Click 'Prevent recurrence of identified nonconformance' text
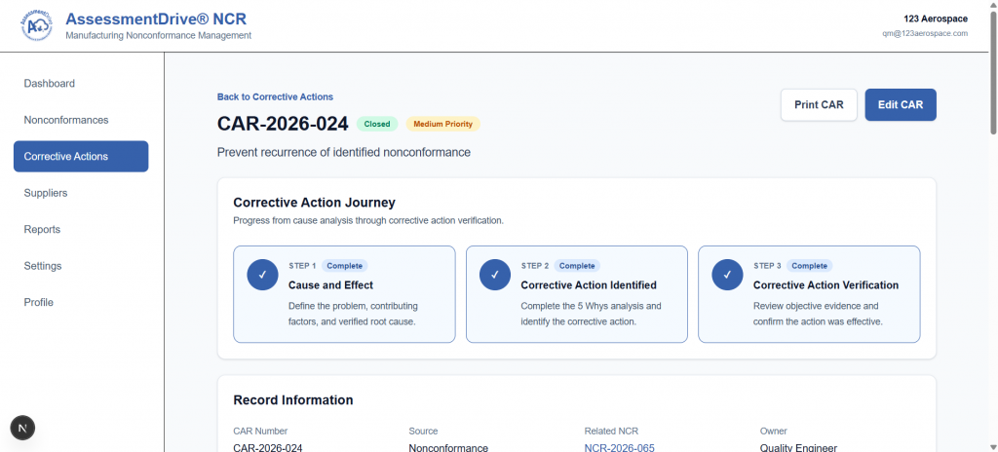The width and height of the screenshot is (998, 452). 344,152
